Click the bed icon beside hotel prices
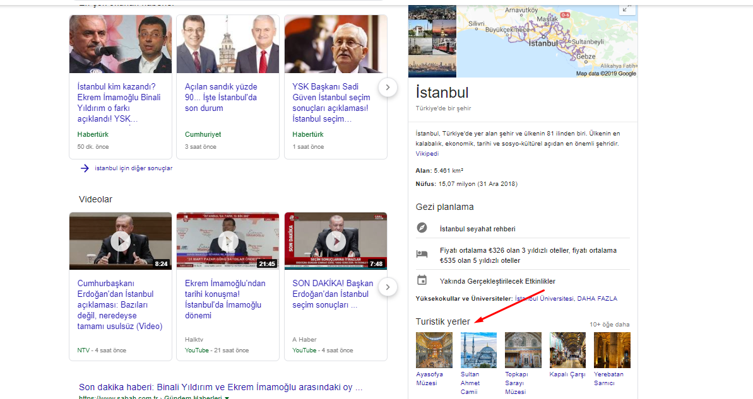This screenshot has width=753, height=399. pos(422,254)
